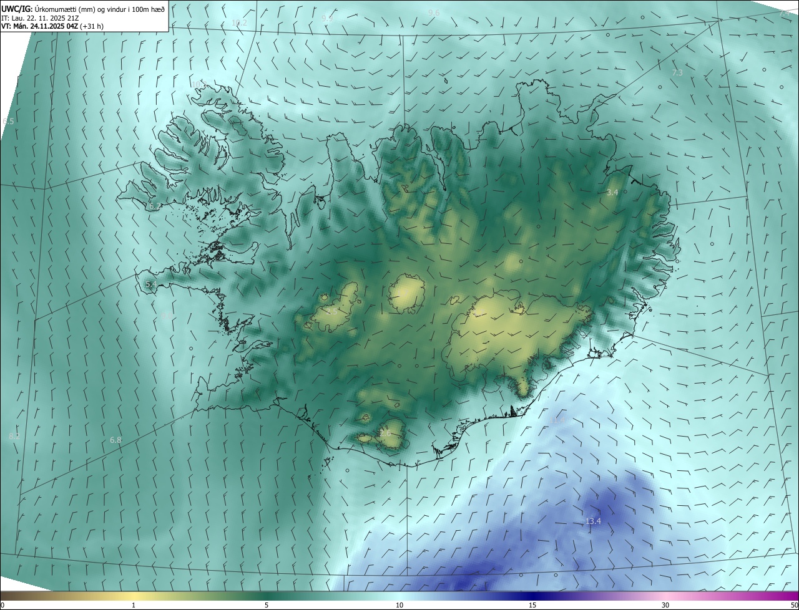Image resolution: width=799 pixels, height=610 pixels.
Task: Click the "11.4" value label off the southeast coast
Action: tap(558, 420)
